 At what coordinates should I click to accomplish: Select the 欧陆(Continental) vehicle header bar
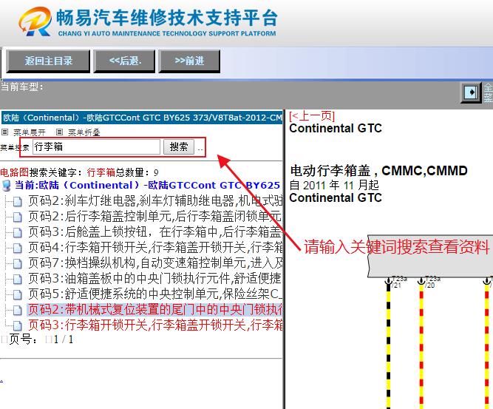pyautogui.click(x=141, y=118)
